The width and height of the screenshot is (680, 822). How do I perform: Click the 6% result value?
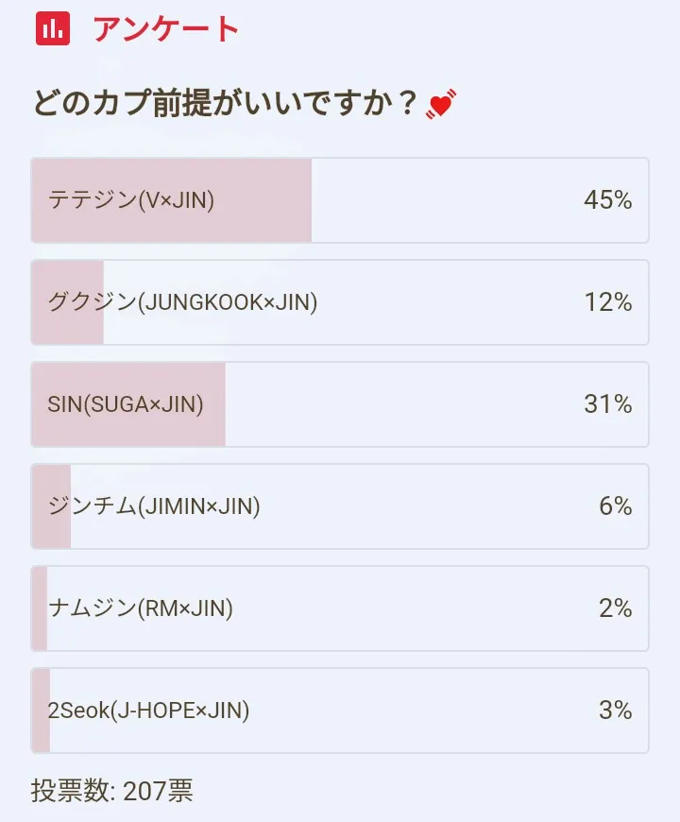615,506
